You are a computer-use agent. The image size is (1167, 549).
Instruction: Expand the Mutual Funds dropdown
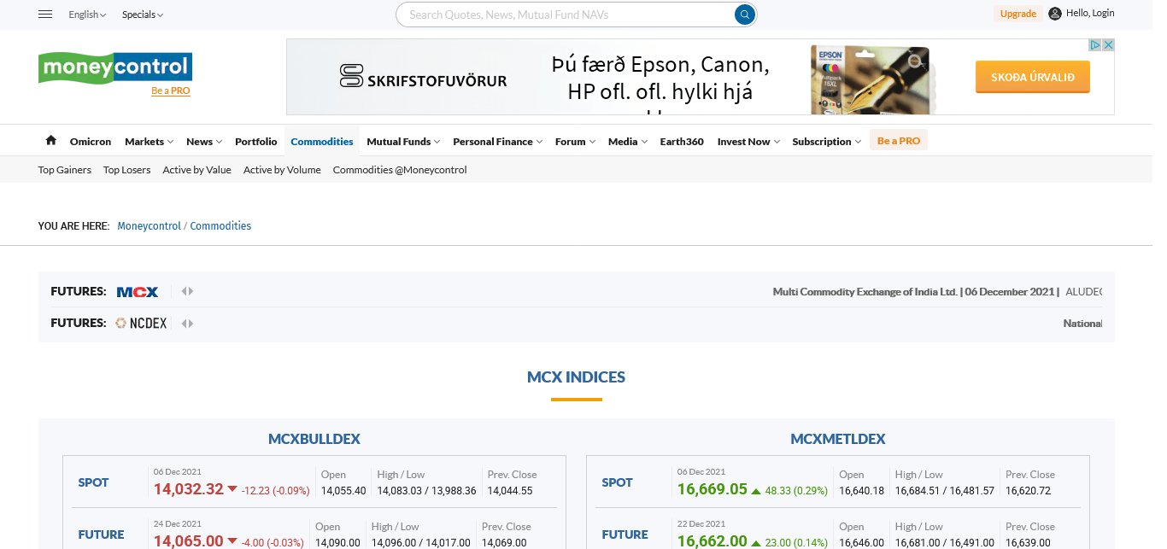403,142
